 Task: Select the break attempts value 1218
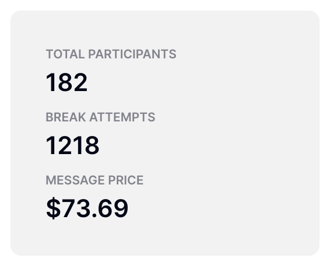[x=72, y=145]
